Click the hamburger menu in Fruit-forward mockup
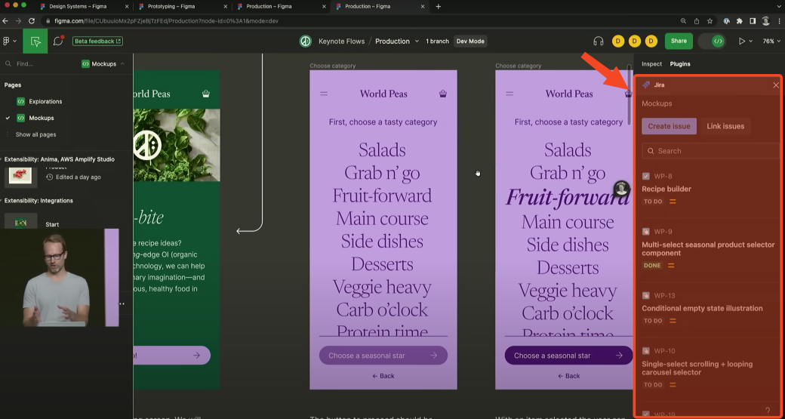The image size is (785, 419). click(x=509, y=94)
